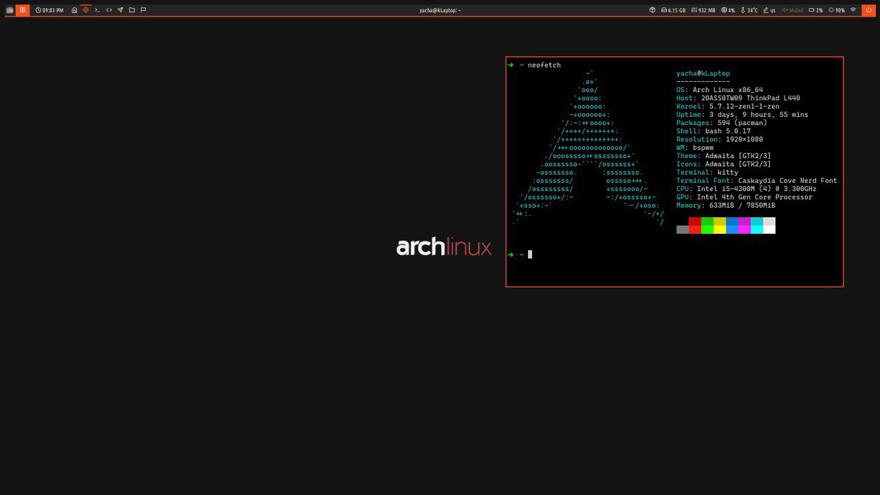Switch to the flag workspace icon
Screen dimensions: 880x495
pos(143,10)
